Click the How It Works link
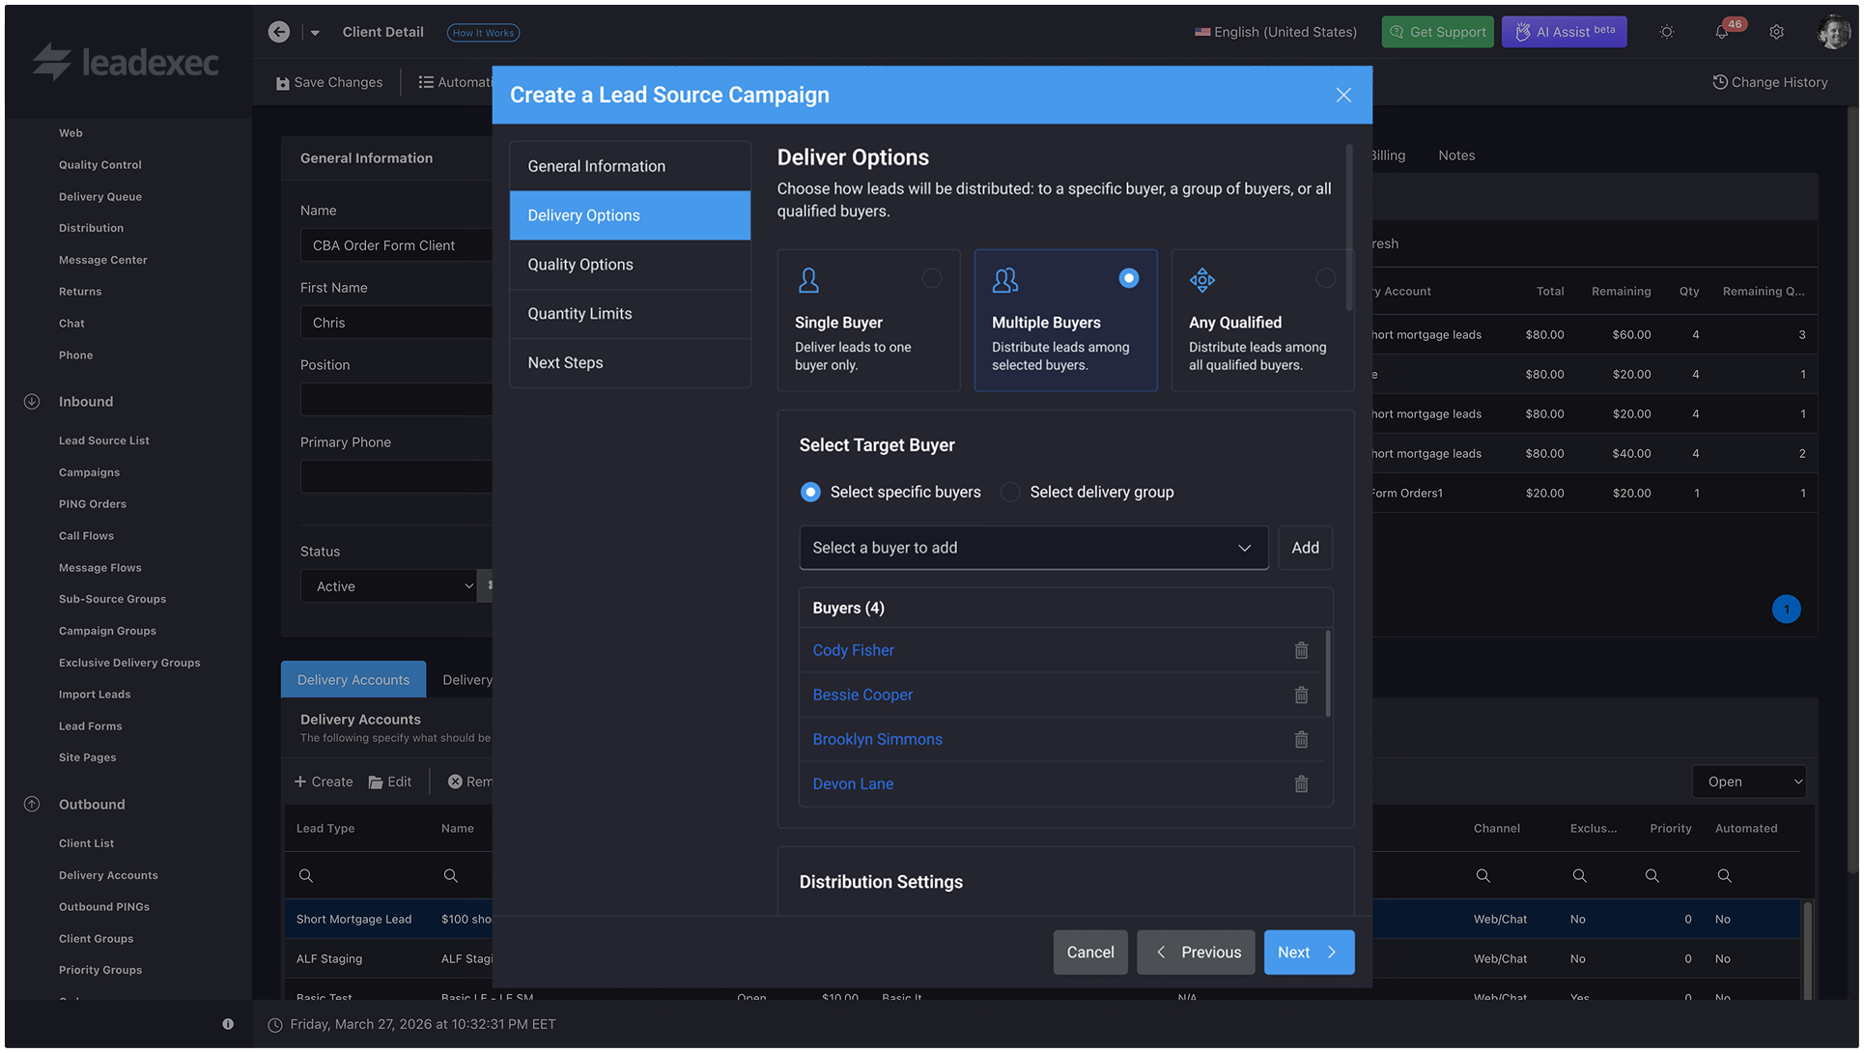 point(484,33)
